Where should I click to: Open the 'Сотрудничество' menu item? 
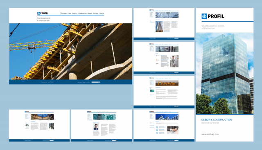click(82, 13)
